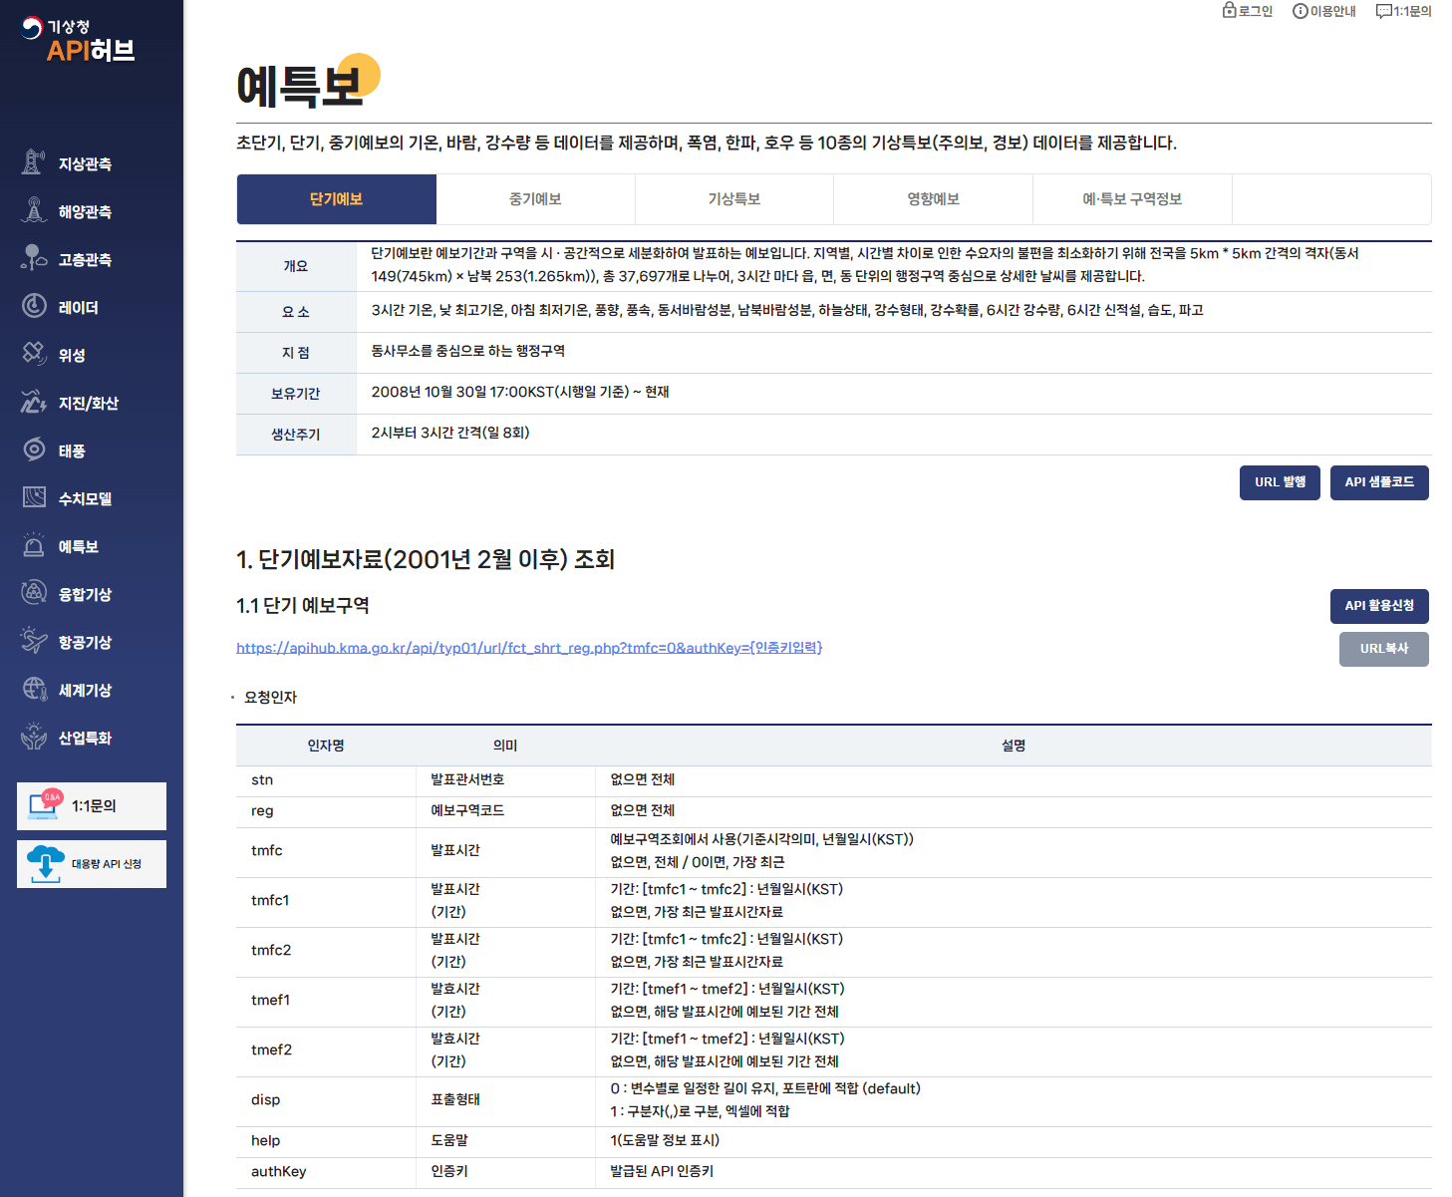Click the 위성 satellite icon
This screenshot has width=1452, height=1197.
(x=34, y=353)
